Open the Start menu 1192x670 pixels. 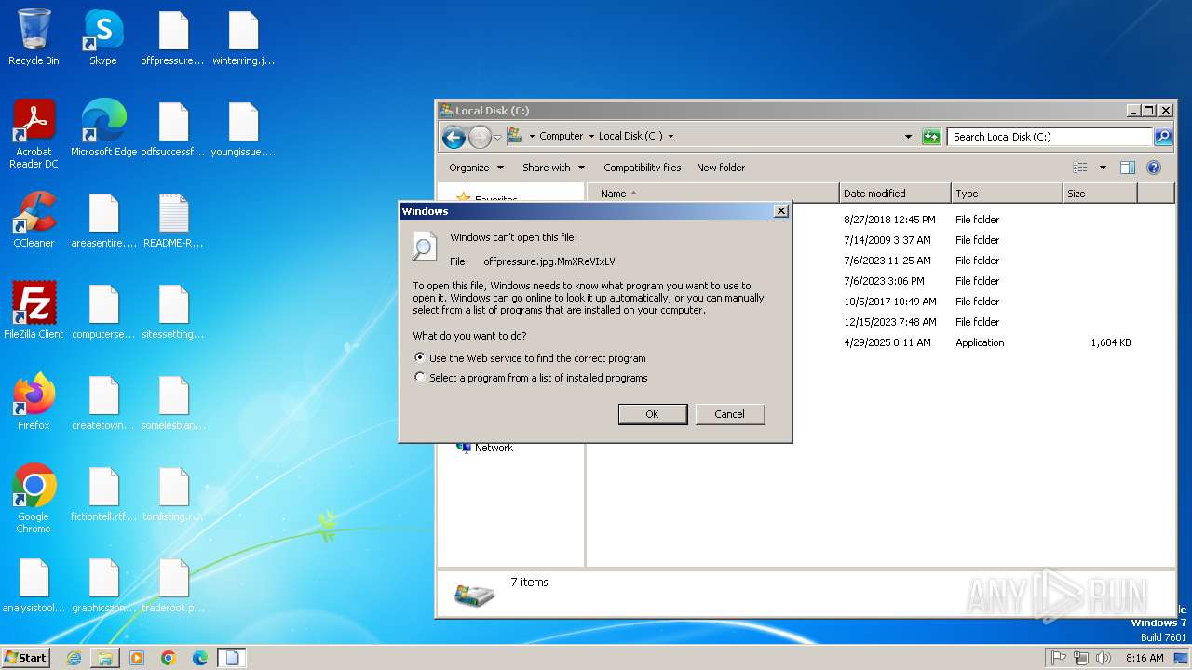point(26,658)
